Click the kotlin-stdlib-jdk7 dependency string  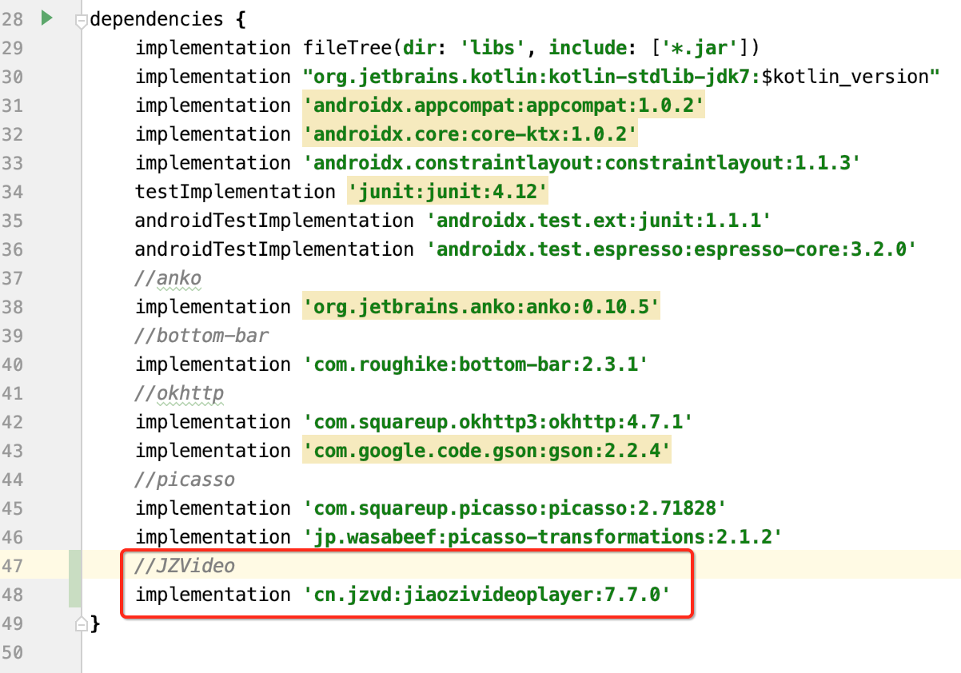(x=620, y=77)
